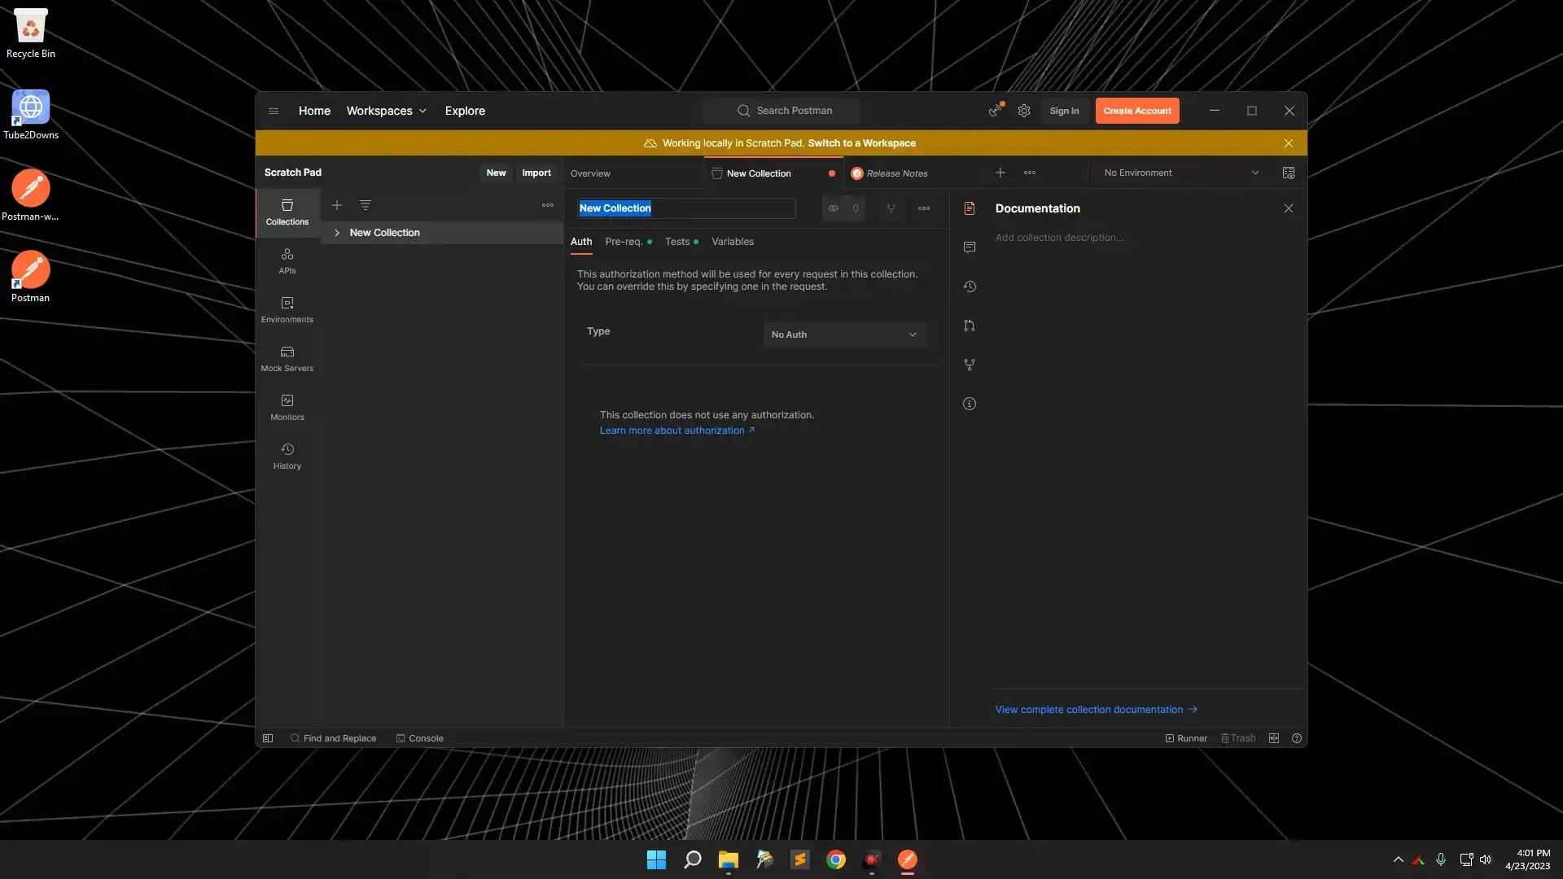Open the Monitors sidebar section

pos(287,407)
